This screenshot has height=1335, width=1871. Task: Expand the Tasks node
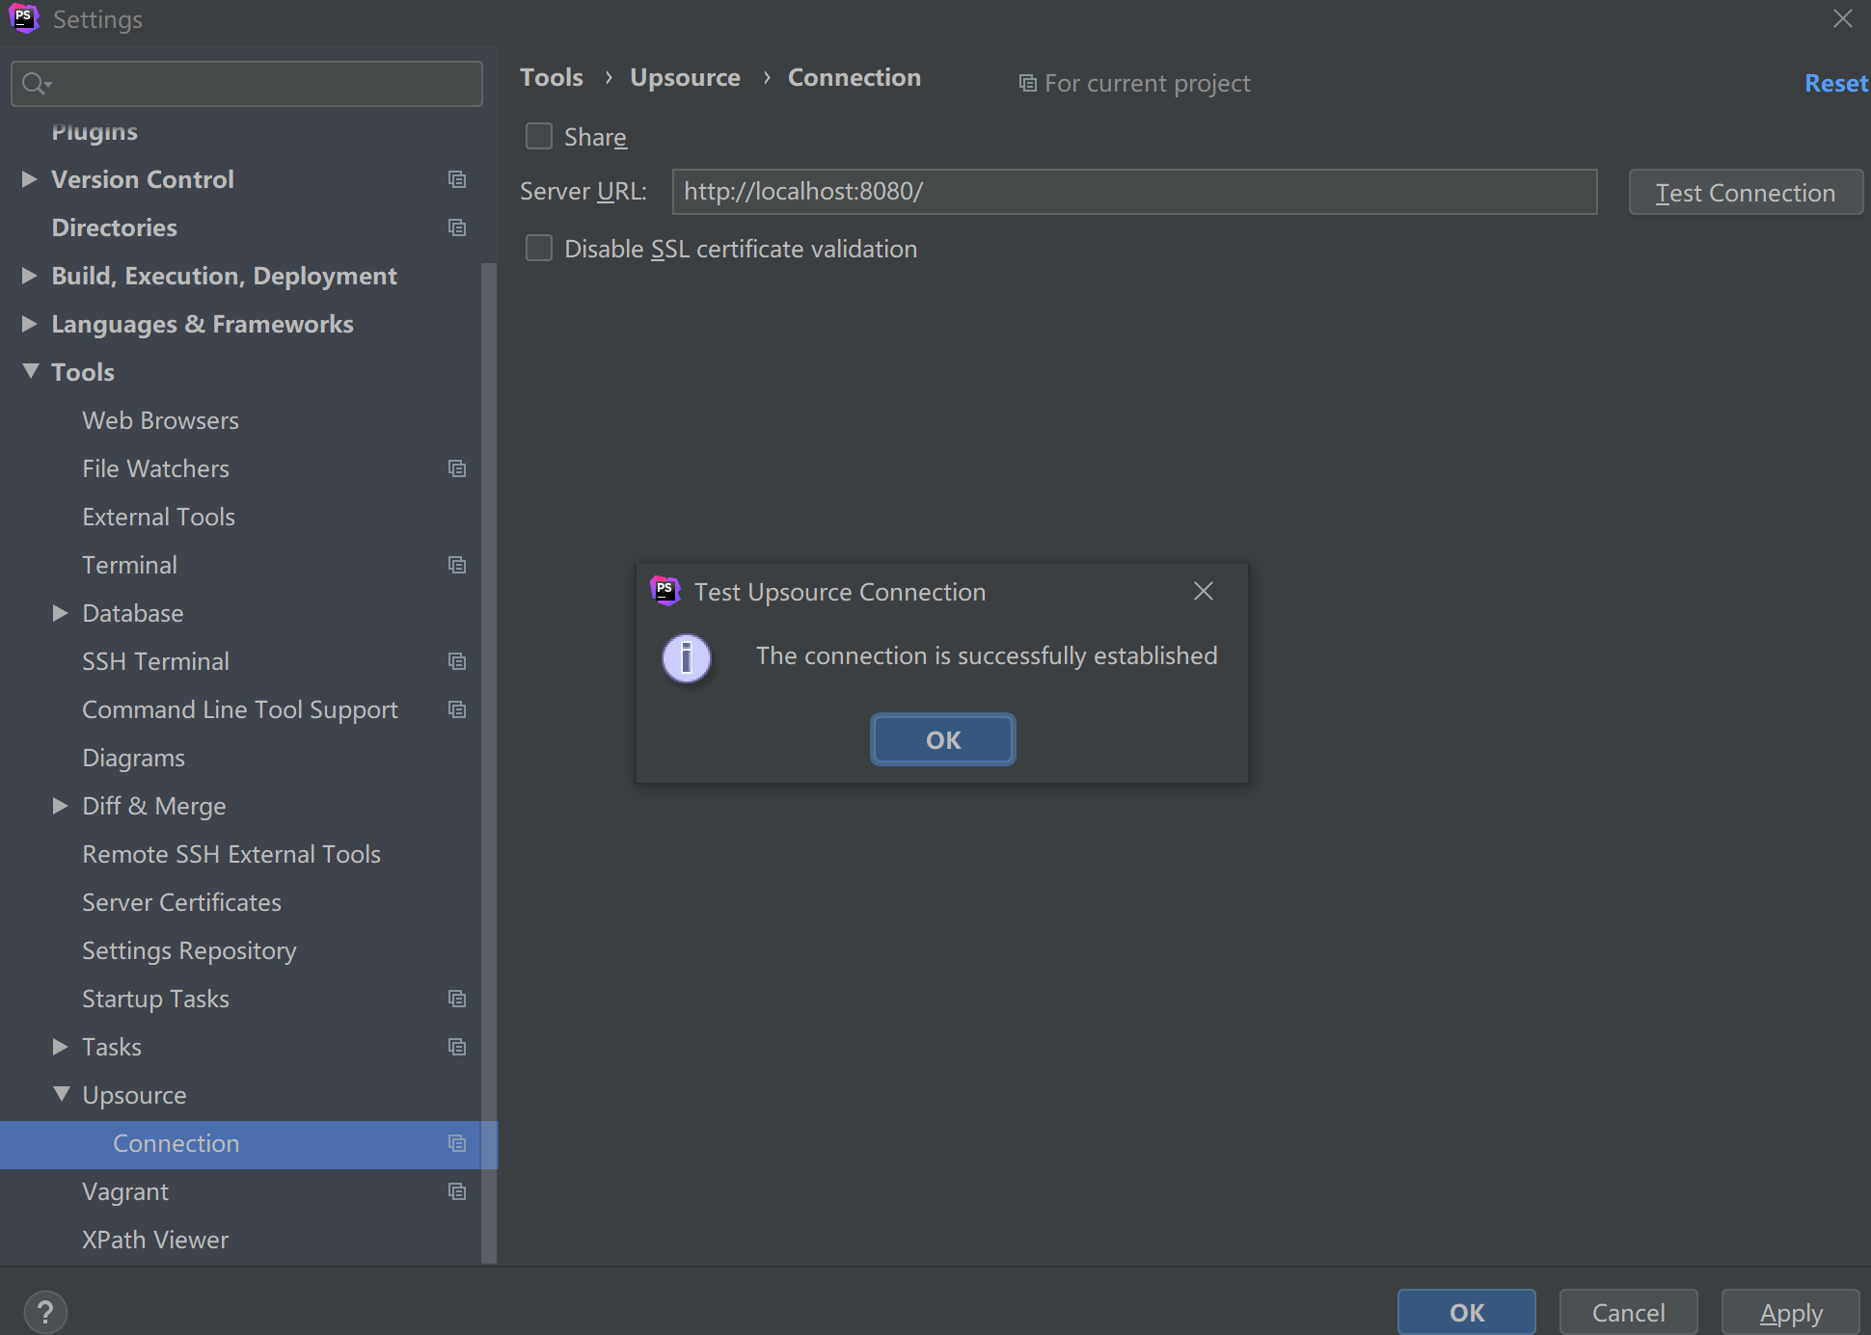point(61,1047)
